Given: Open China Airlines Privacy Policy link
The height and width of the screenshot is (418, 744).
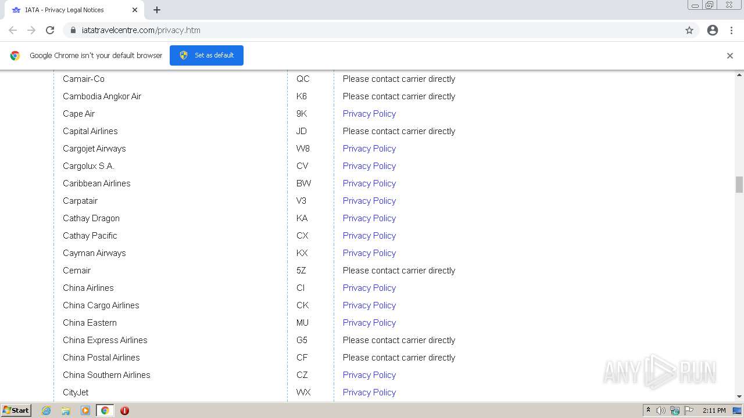Looking at the screenshot, I should tap(369, 288).
